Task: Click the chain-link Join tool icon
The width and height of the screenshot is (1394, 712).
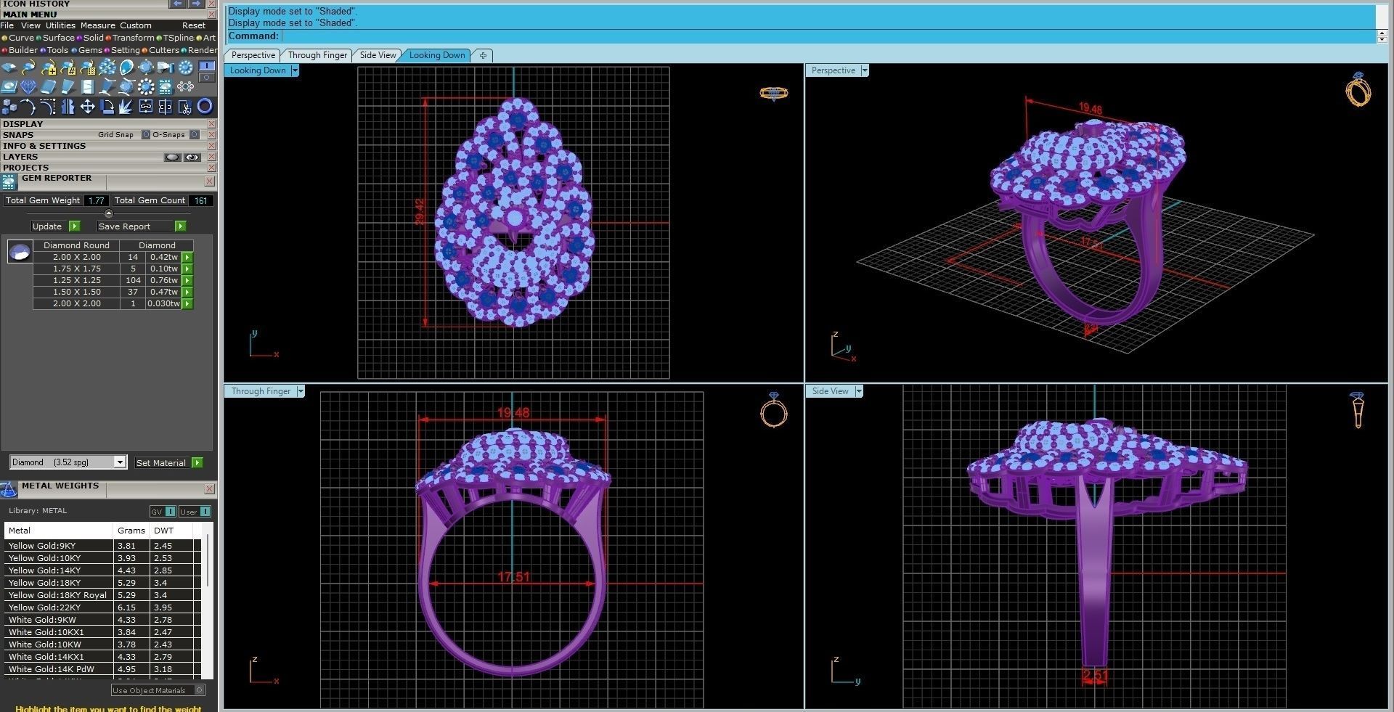Action: 145,107
